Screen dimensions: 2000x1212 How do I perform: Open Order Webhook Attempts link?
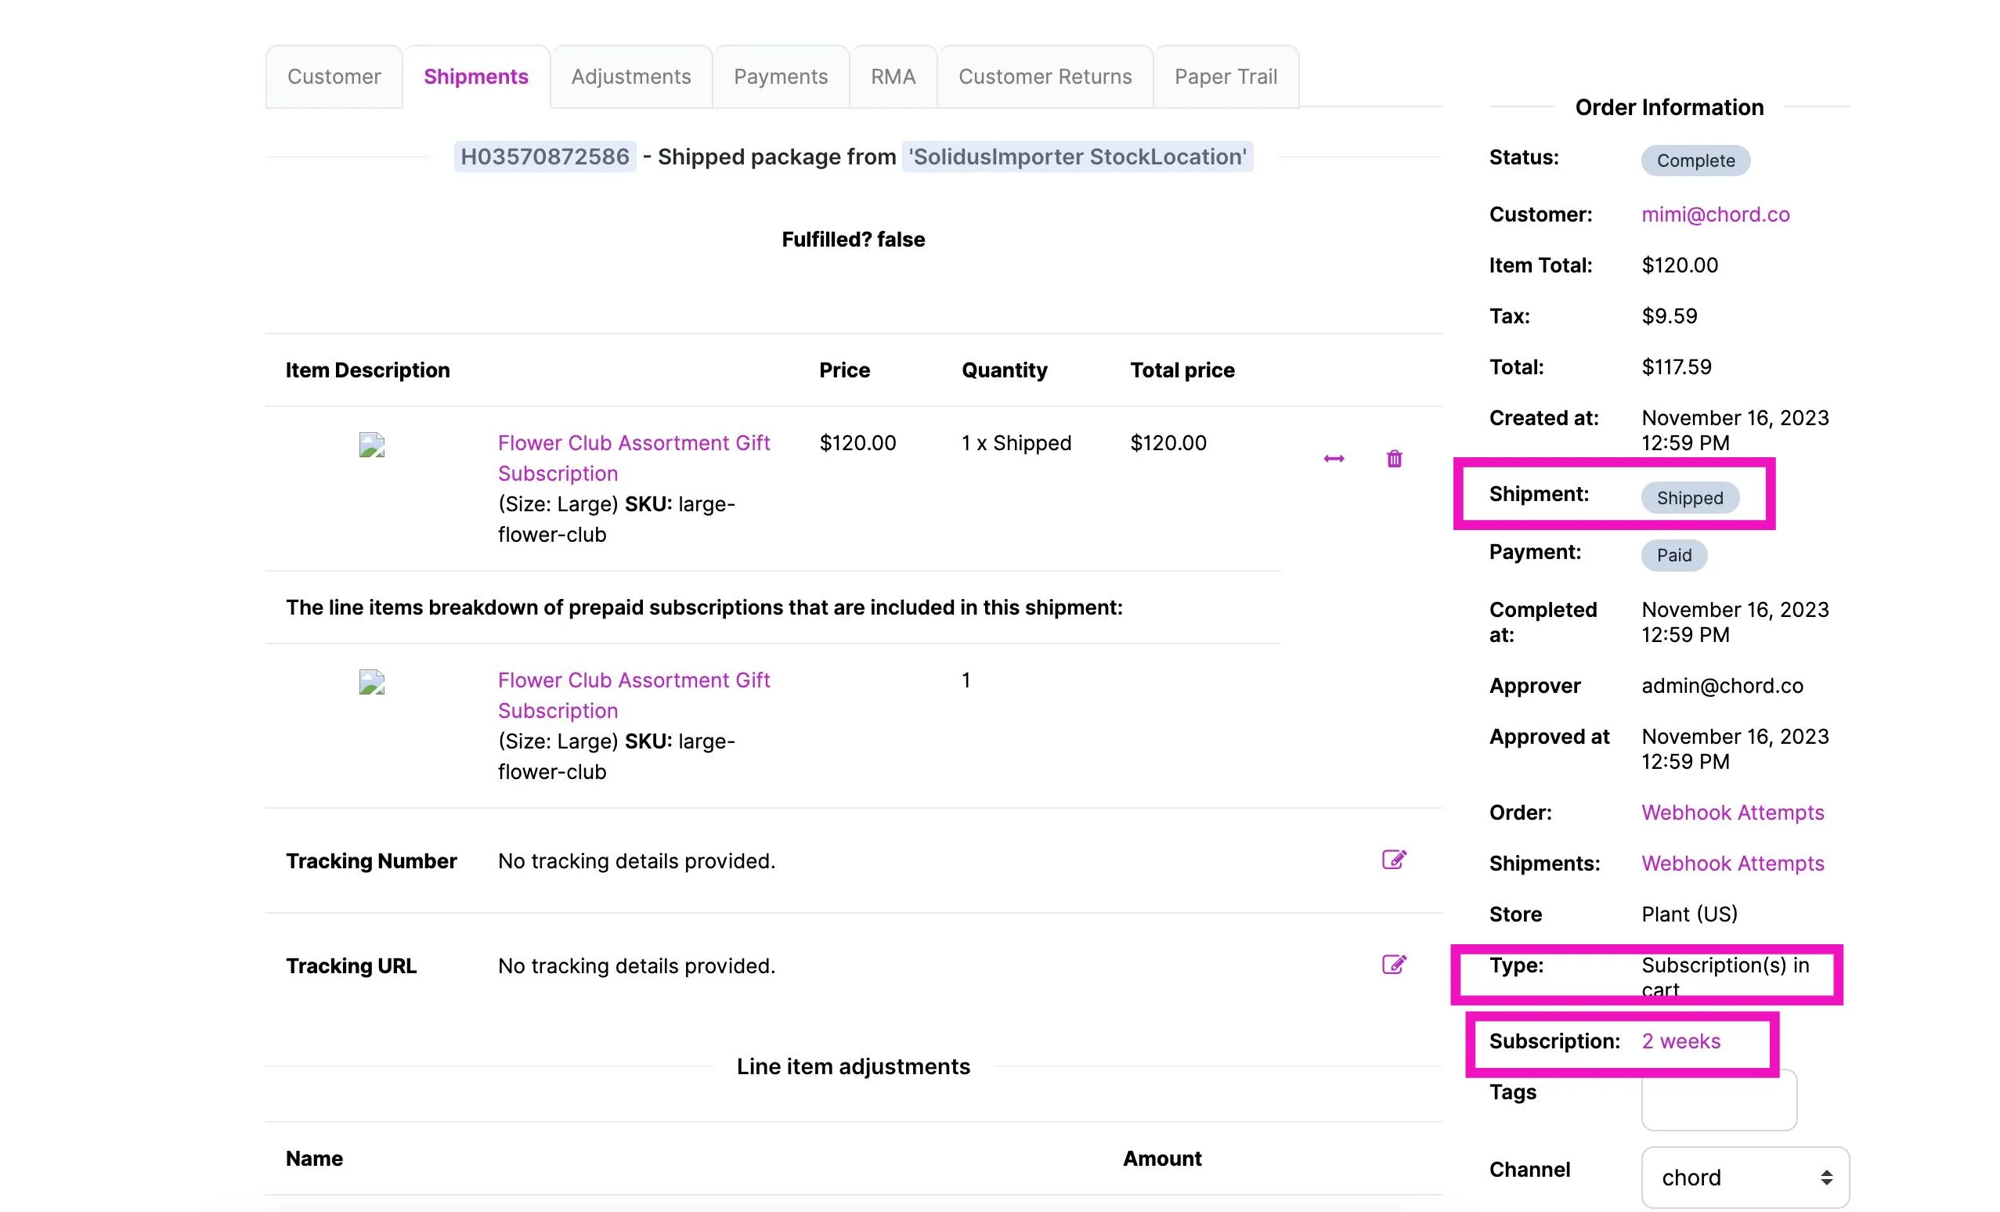[1732, 813]
